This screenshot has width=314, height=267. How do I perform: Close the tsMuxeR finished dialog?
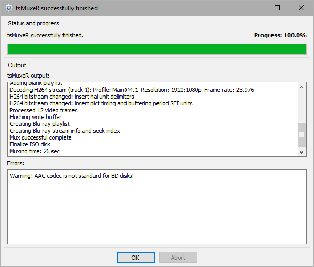pyautogui.click(x=301, y=8)
